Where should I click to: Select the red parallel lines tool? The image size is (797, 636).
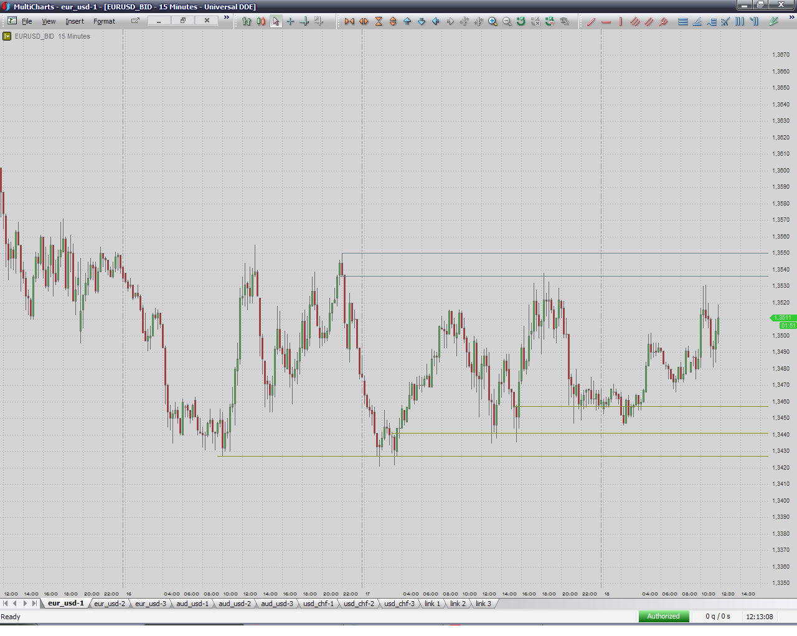[649, 21]
